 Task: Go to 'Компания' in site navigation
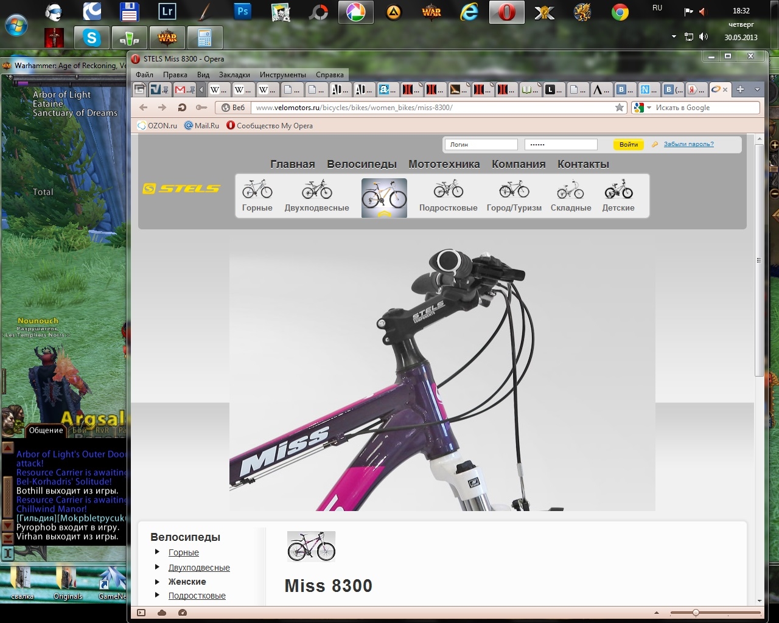[519, 164]
